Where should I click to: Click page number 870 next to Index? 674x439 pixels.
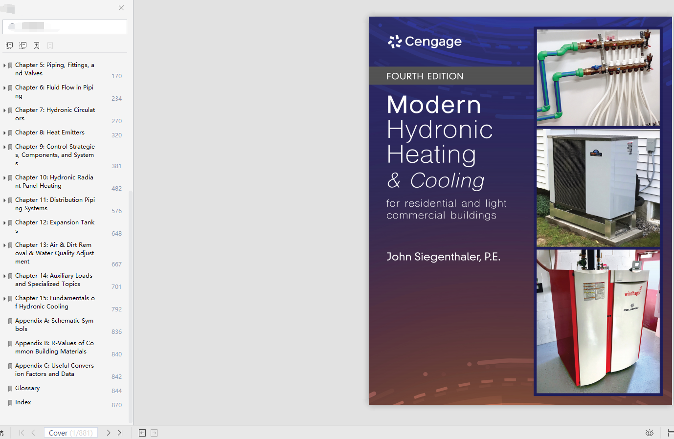(x=116, y=405)
